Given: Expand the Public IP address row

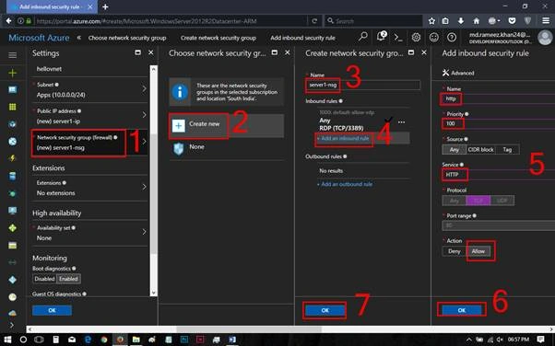Looking at the screenshot, I should point(90,116).
